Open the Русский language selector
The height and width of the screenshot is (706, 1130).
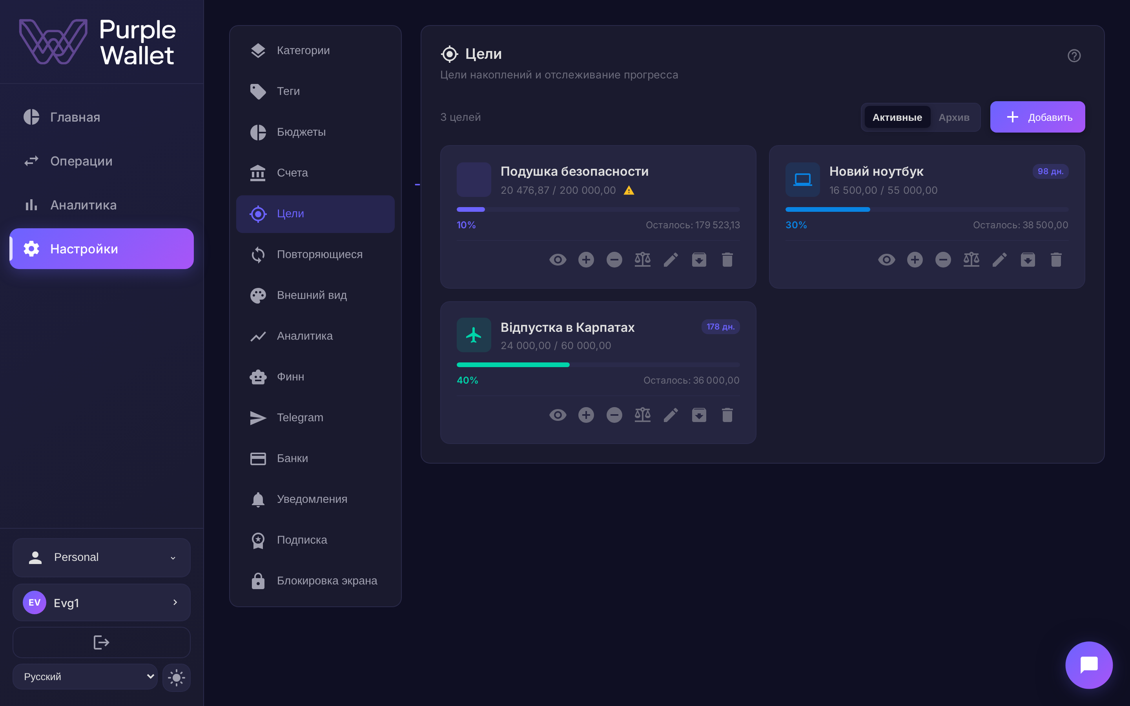85,677
